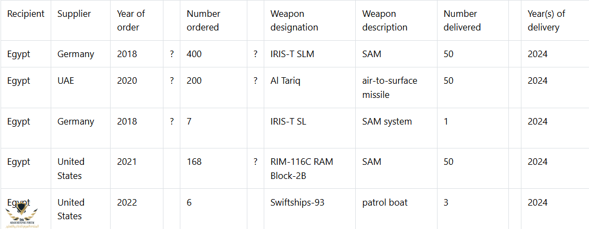Screen dimensions: 589x229
Task: Select the Recipient column header
Action: click(x=26, y=14)
